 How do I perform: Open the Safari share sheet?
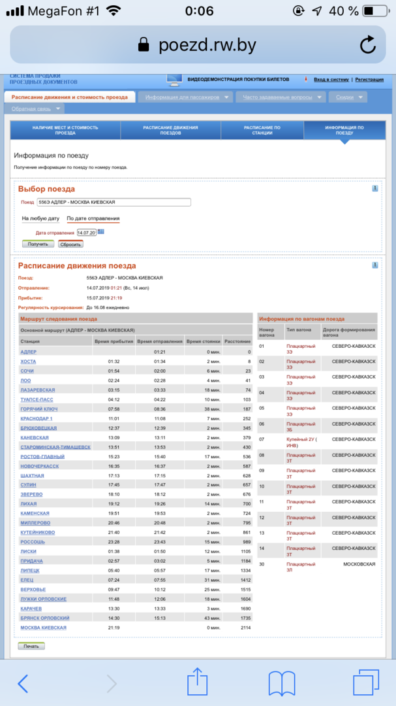click(x=197, y=683)
